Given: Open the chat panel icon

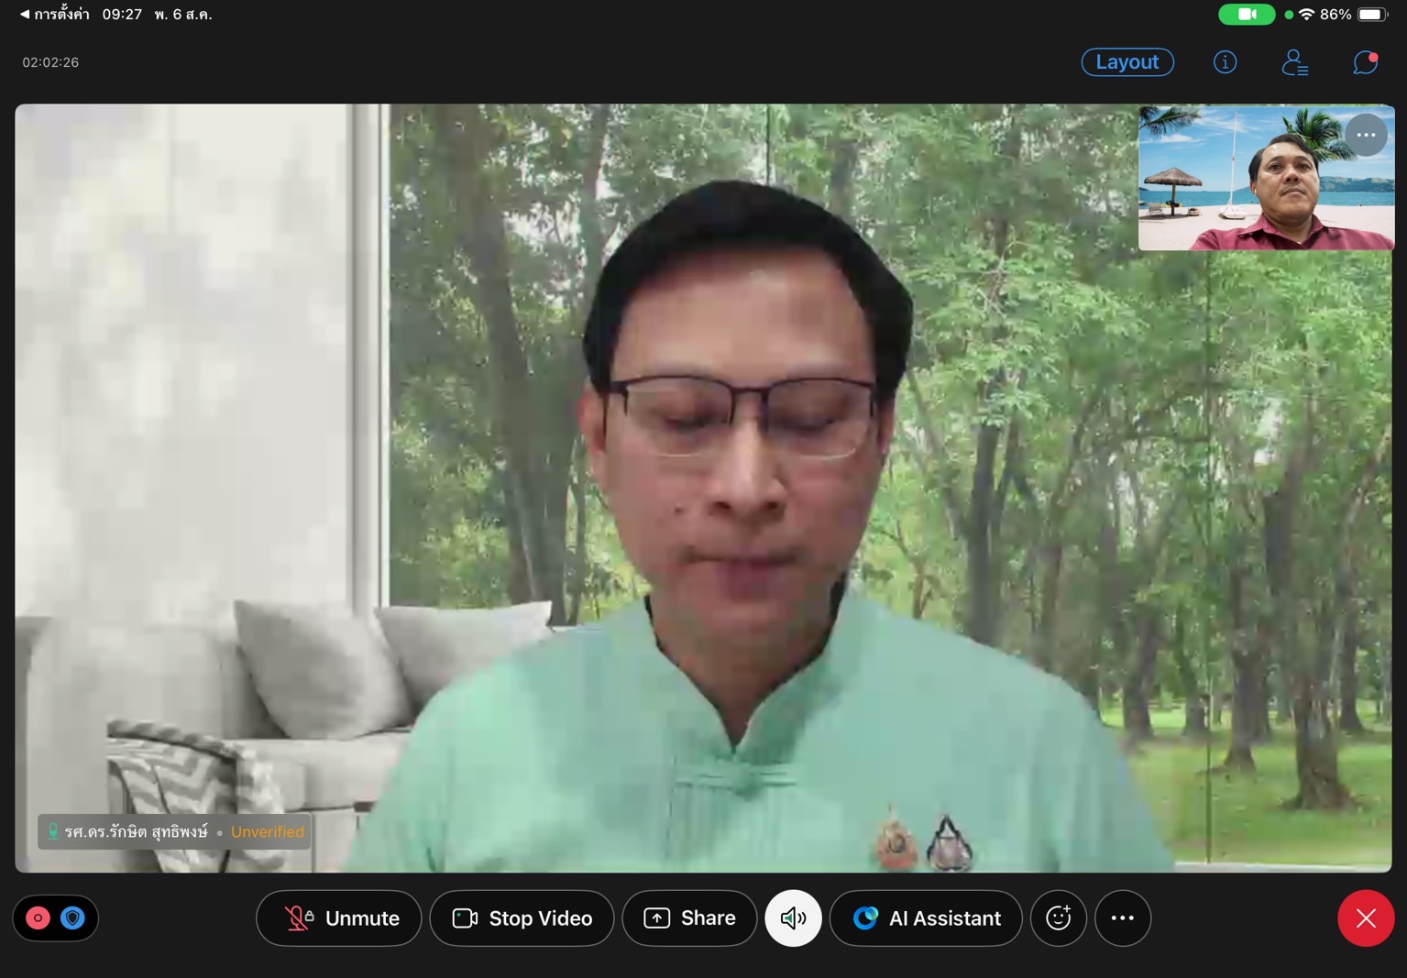Looking at the screenshot, I should [x=1365, y=61].
